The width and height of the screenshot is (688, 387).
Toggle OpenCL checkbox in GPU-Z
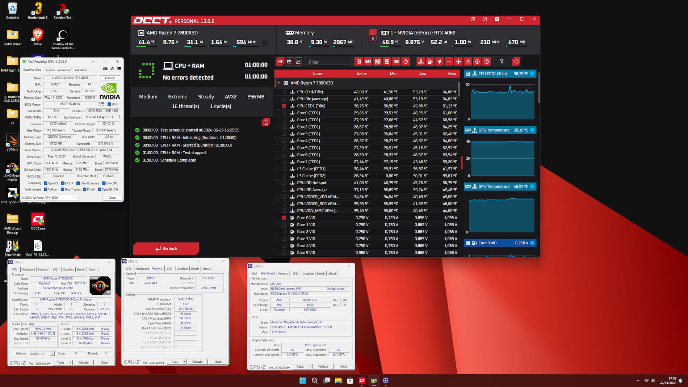(45, 183)
